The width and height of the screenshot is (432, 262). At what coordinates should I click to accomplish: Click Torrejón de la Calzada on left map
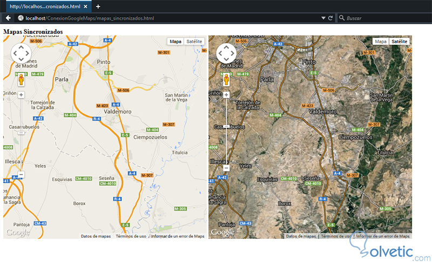[43, 105]
